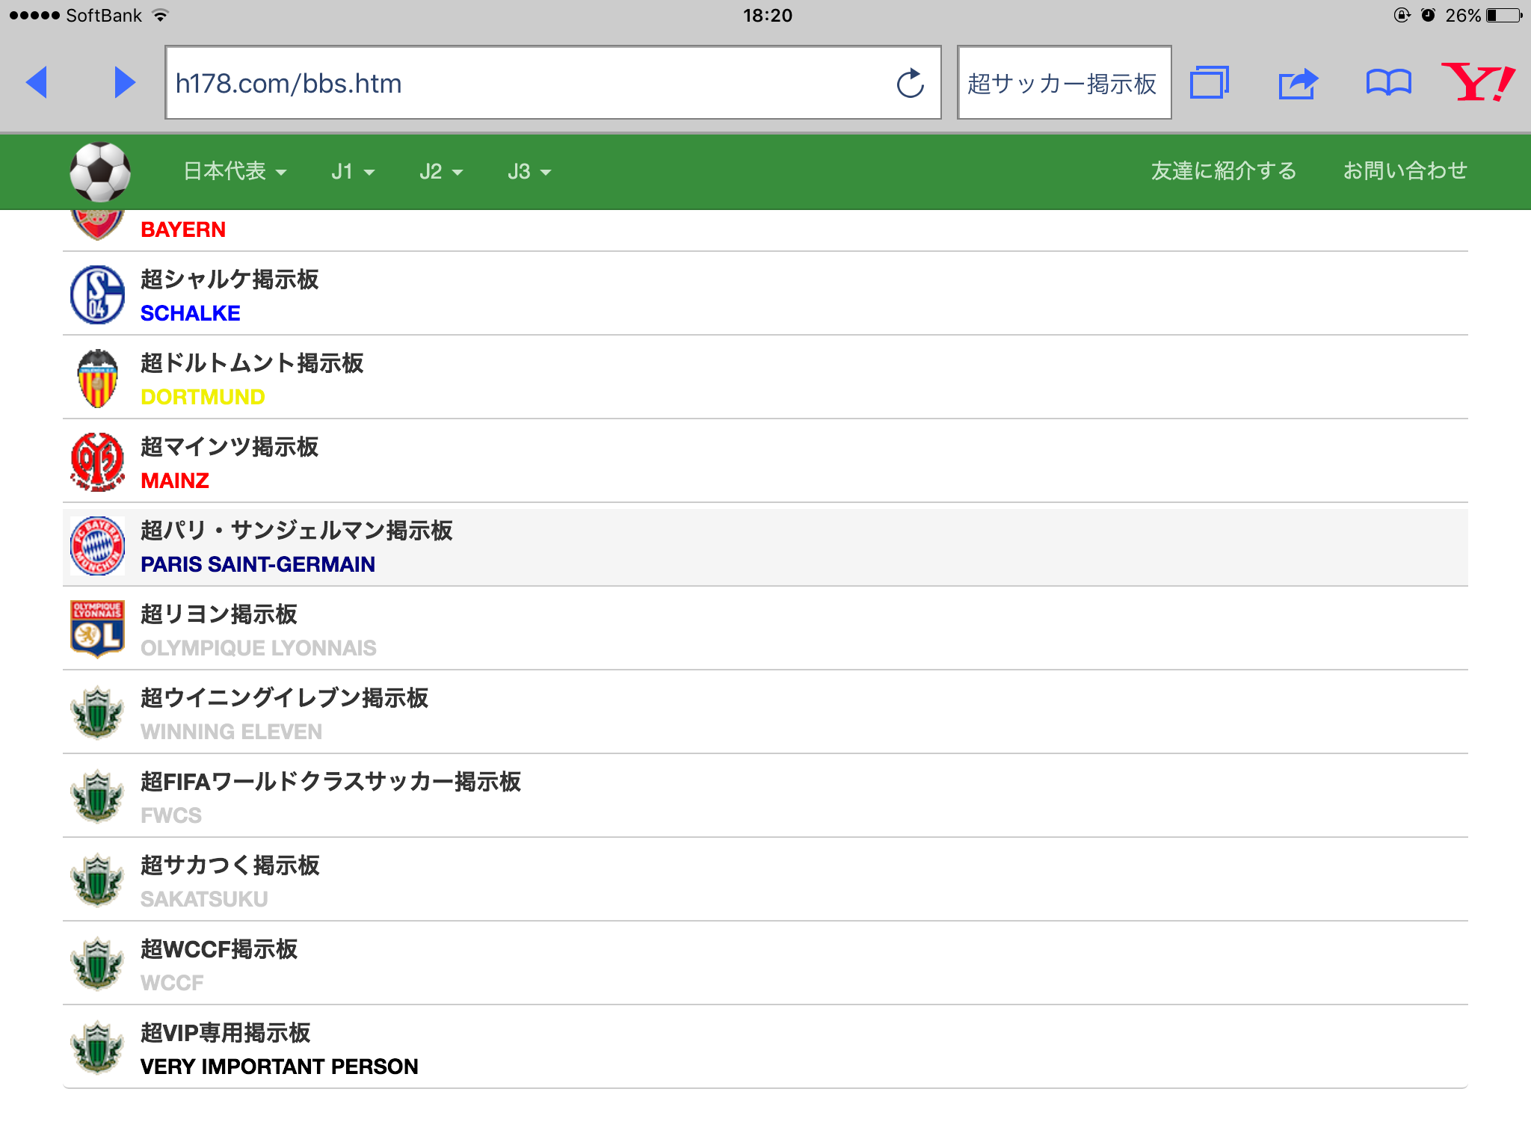Tap the Schalke 04 club crest
The image size is (1531, 1148).
pos(97,295)
